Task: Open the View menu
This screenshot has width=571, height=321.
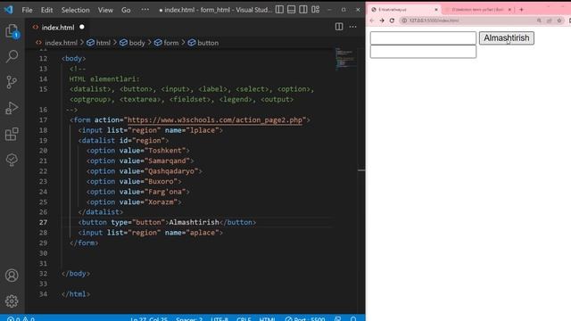Action: coord(105,10)
